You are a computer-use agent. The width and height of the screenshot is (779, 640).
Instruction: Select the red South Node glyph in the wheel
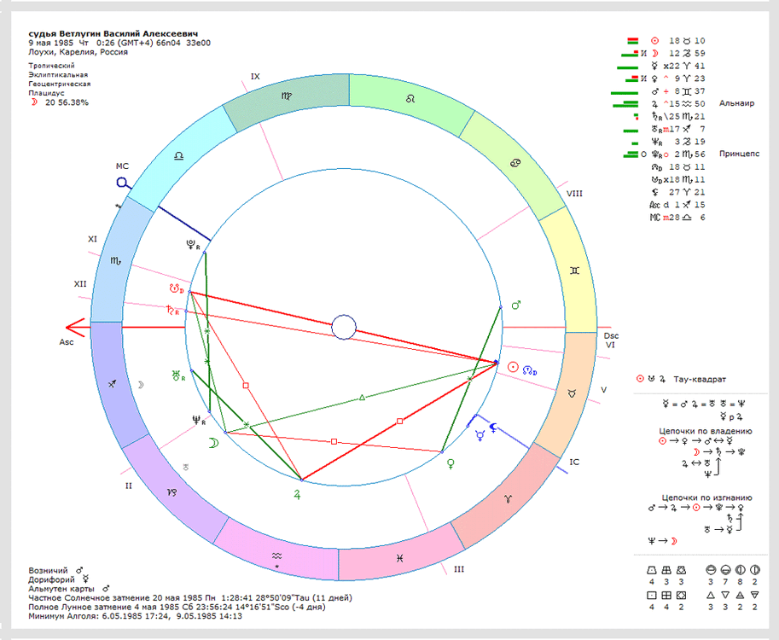click(177, 288)
